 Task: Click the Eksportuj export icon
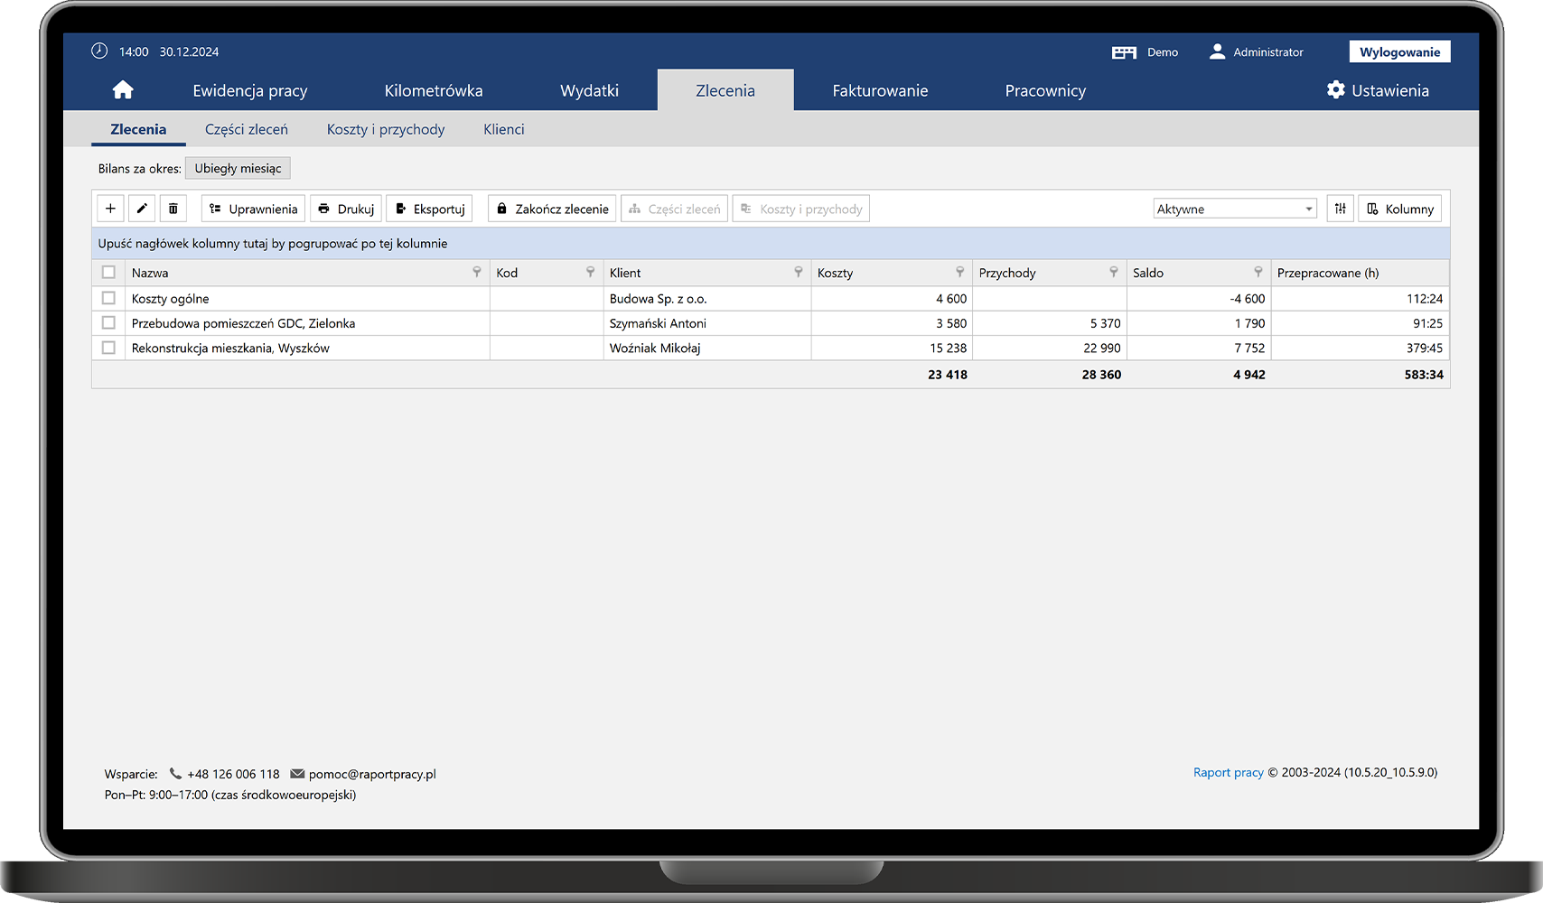coord(401,209)
